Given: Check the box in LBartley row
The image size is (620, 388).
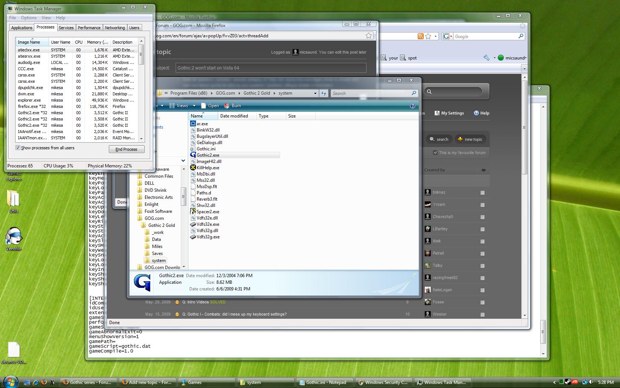Looking at the screenshot, I should [482, 229].
